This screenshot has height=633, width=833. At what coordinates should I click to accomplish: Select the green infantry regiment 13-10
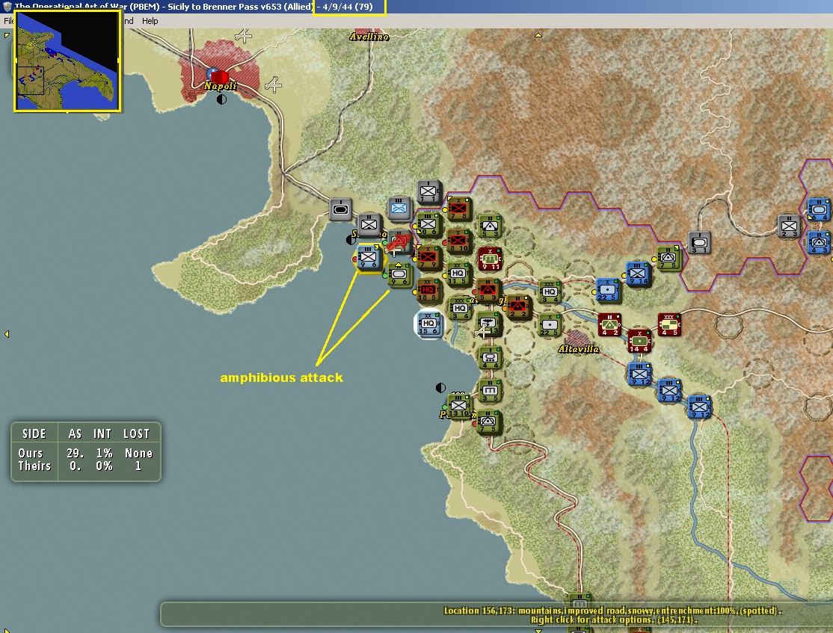click(x=460, y=407)
